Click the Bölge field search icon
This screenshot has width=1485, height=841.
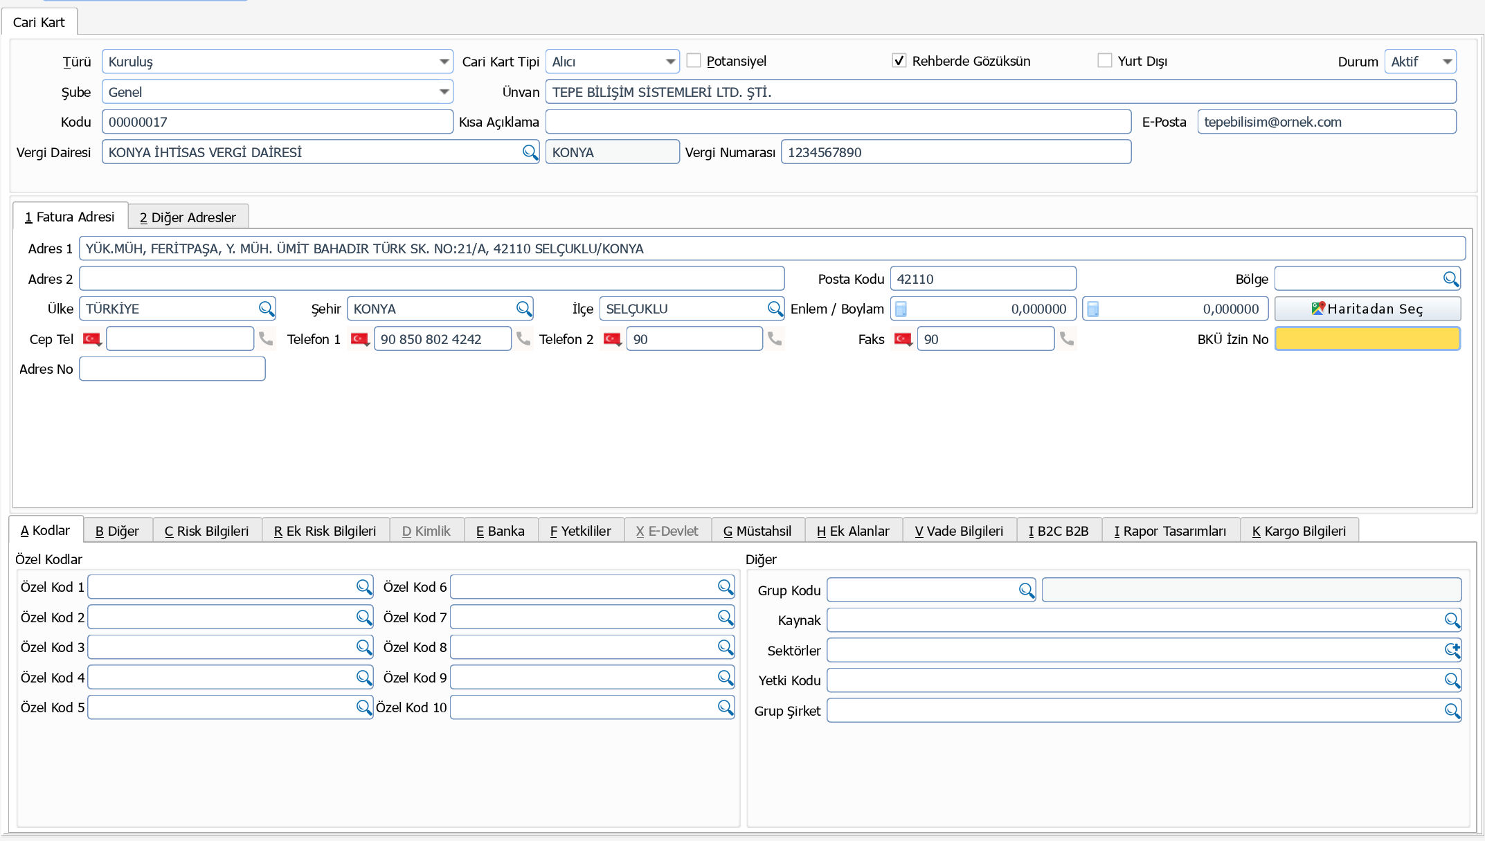[x=1450, y=279]
